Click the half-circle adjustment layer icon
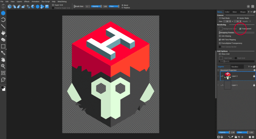 pyautogui.click(x=232, y=137)
